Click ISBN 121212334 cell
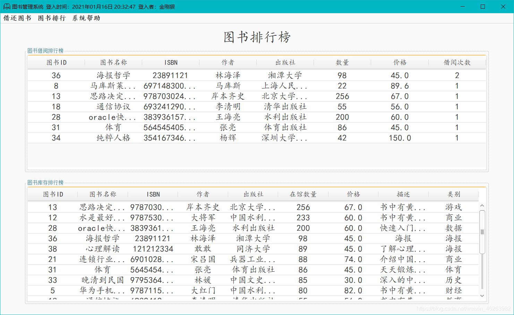This screenshot has width=514, height=315. 153,249
